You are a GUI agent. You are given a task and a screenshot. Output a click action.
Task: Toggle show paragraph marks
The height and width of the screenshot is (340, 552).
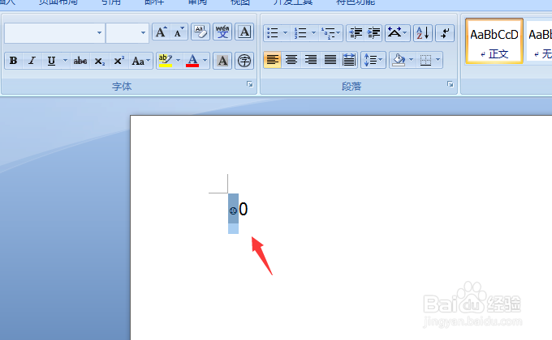pos(445,33)
